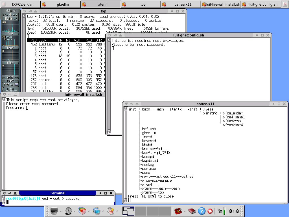Click the blue question mark help icon
The image size is (289, 217).
click(x=202, y=211)
